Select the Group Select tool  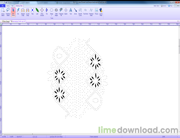coord(3,12)
